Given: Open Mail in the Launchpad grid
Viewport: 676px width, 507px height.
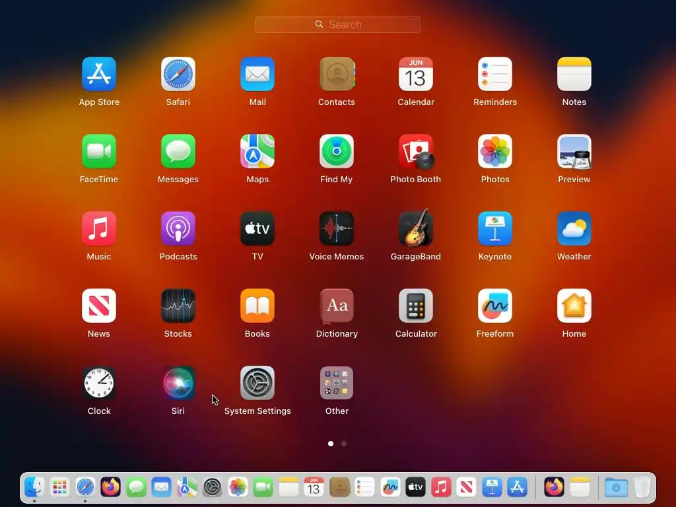Looking at the screenshot, I should (257, 74).
